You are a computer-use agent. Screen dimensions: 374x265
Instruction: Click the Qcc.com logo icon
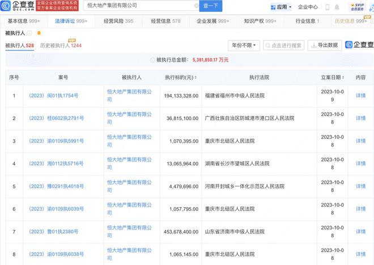click(6, 6)
